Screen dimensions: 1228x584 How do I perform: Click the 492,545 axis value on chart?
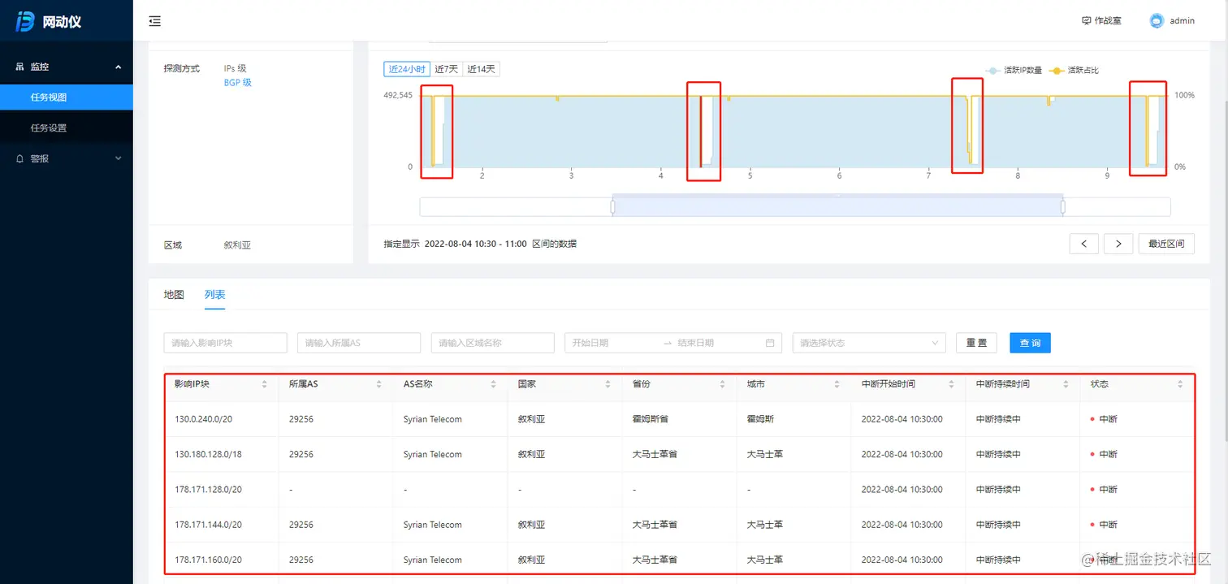click(398, 96)
